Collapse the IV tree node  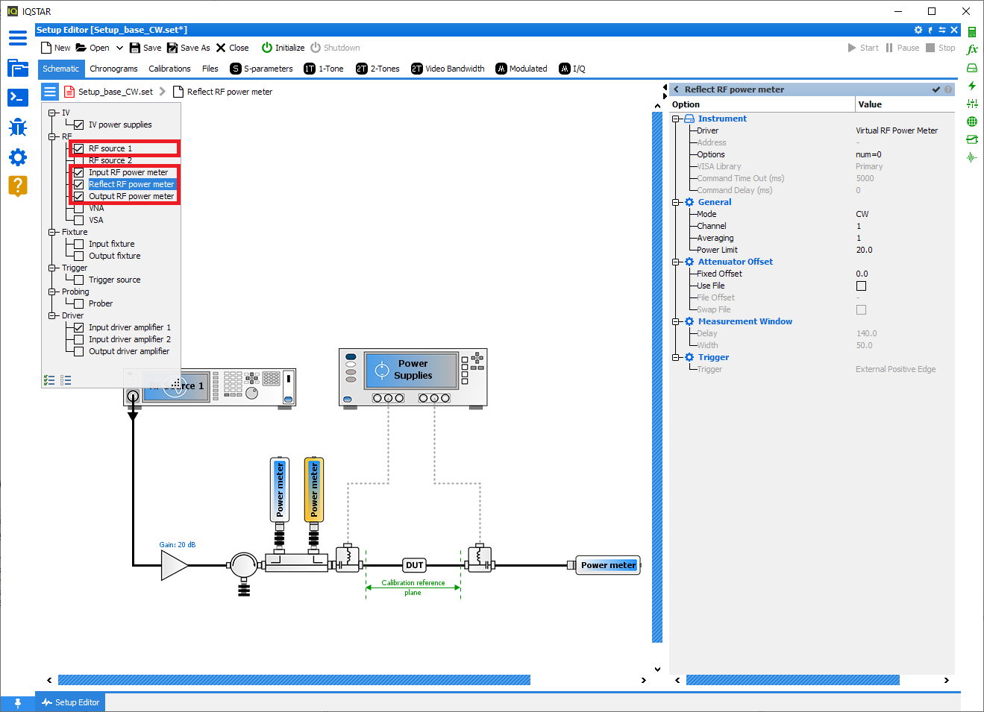pyautogui.click(x=52, y=113)
